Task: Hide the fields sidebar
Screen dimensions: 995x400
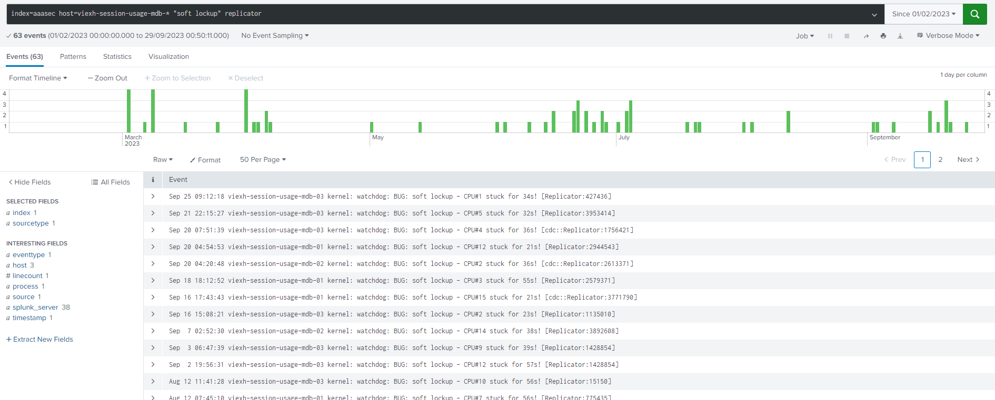Action: [x=29, y=182]
